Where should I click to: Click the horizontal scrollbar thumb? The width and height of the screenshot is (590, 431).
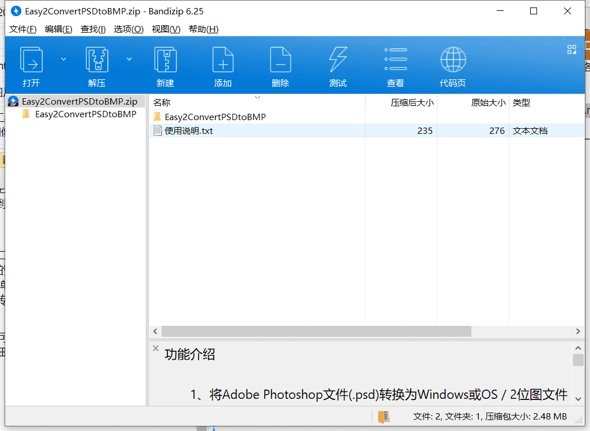coord(316,331)
